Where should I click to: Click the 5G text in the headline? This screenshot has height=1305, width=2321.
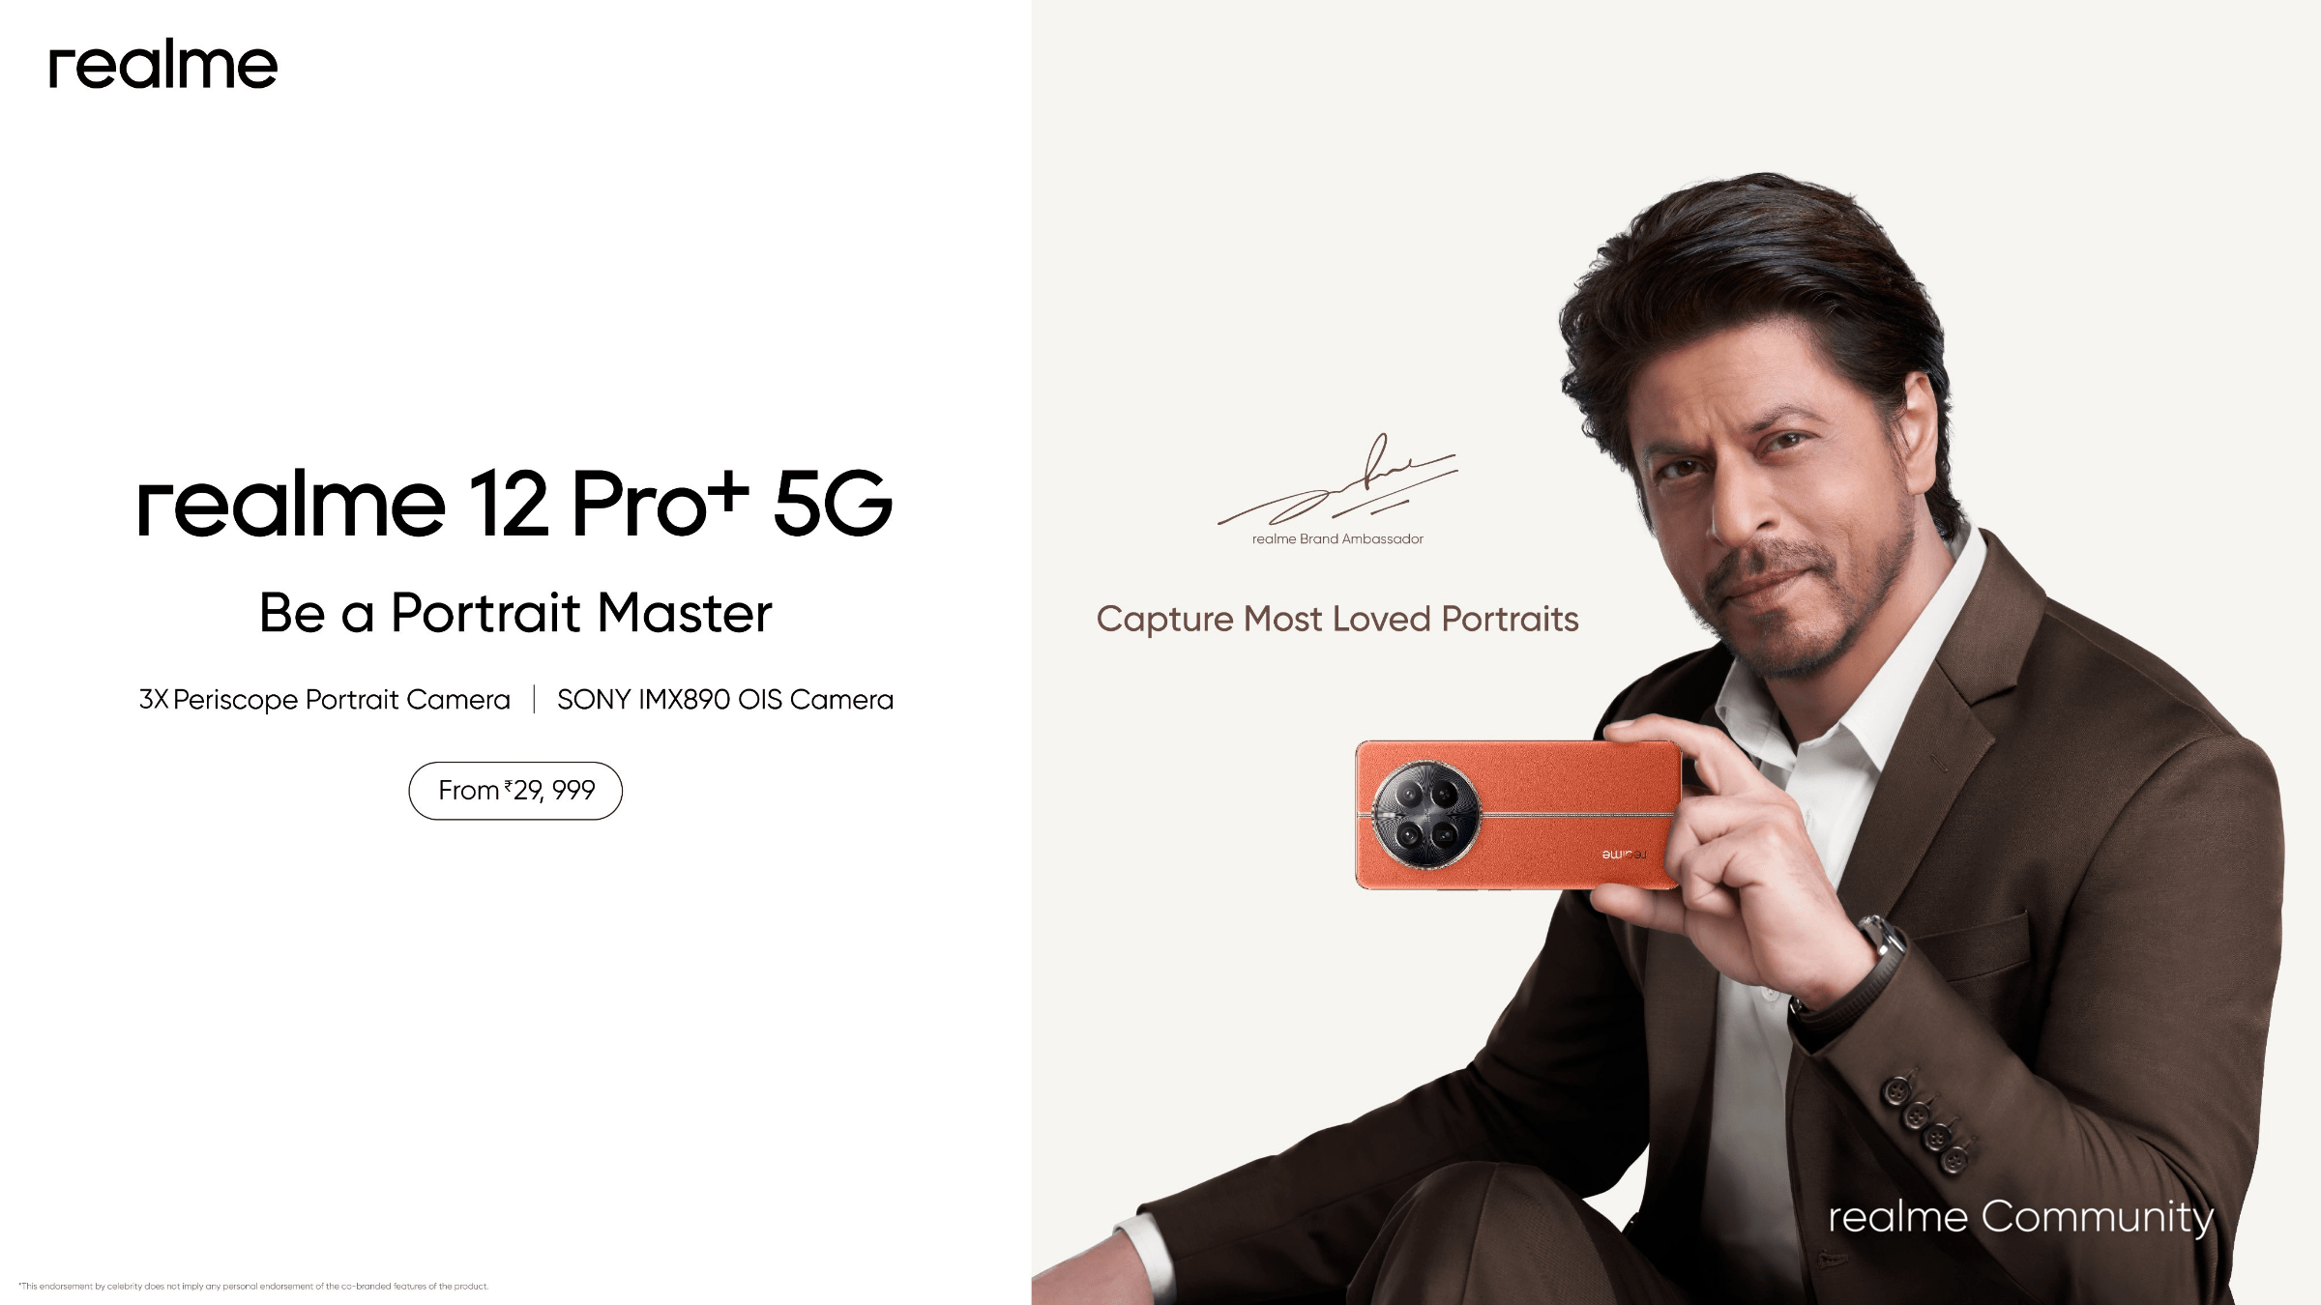coord(833,503)
